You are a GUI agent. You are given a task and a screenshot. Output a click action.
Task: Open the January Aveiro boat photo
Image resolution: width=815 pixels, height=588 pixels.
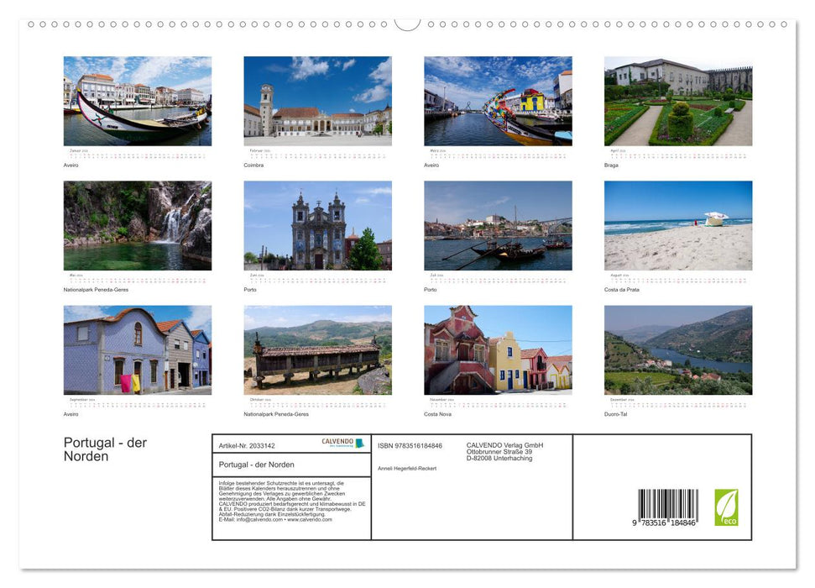click(137, 99)
